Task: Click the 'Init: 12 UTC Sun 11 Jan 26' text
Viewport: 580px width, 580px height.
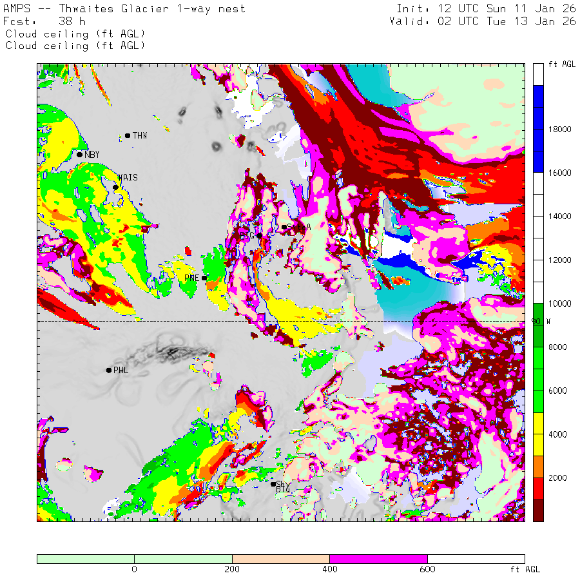Action: [x=486, y=8]
